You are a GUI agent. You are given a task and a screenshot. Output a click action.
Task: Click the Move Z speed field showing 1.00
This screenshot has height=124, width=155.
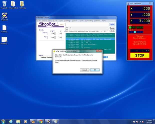coord(59,33)
